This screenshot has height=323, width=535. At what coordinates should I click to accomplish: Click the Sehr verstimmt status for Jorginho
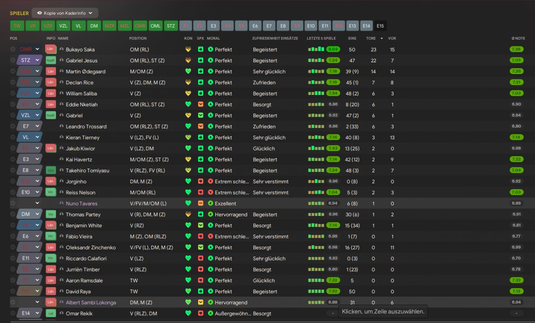click(x=270, y=182)
